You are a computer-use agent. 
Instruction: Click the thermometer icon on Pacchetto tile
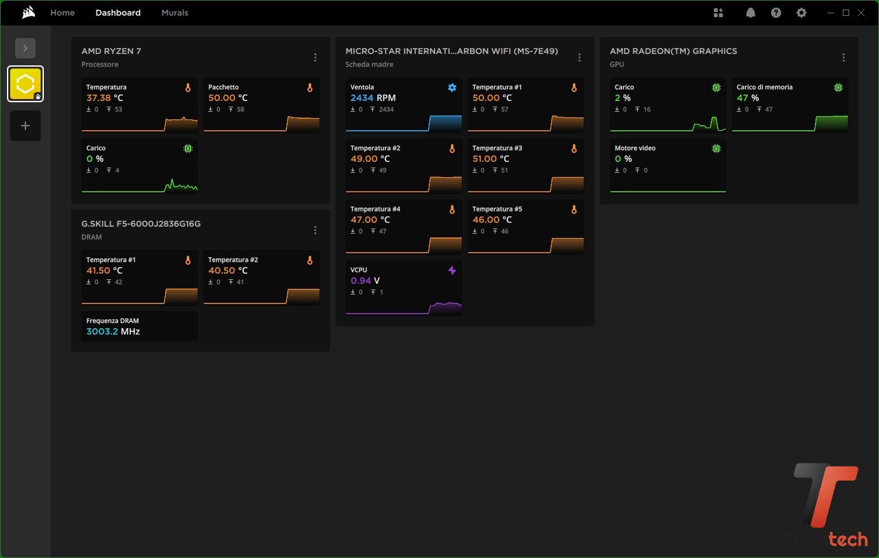[x=310, y=88]
